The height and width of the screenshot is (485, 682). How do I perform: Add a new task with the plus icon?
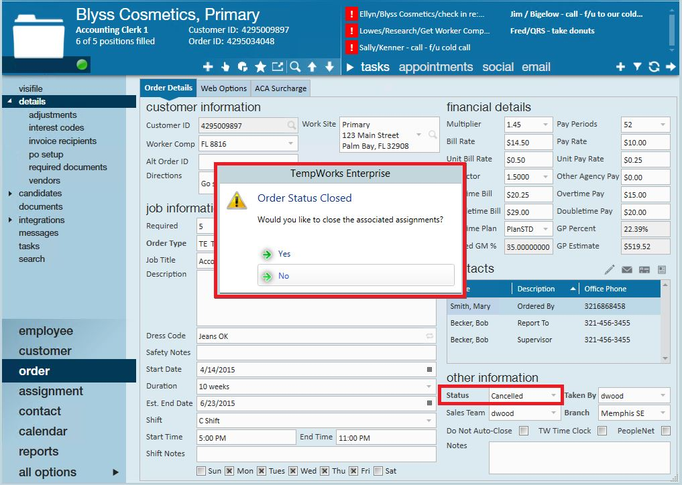point(621,66)
